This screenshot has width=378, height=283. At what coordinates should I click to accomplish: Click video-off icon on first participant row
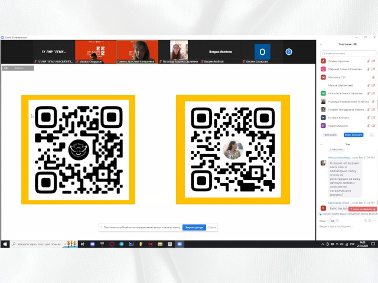373,61
